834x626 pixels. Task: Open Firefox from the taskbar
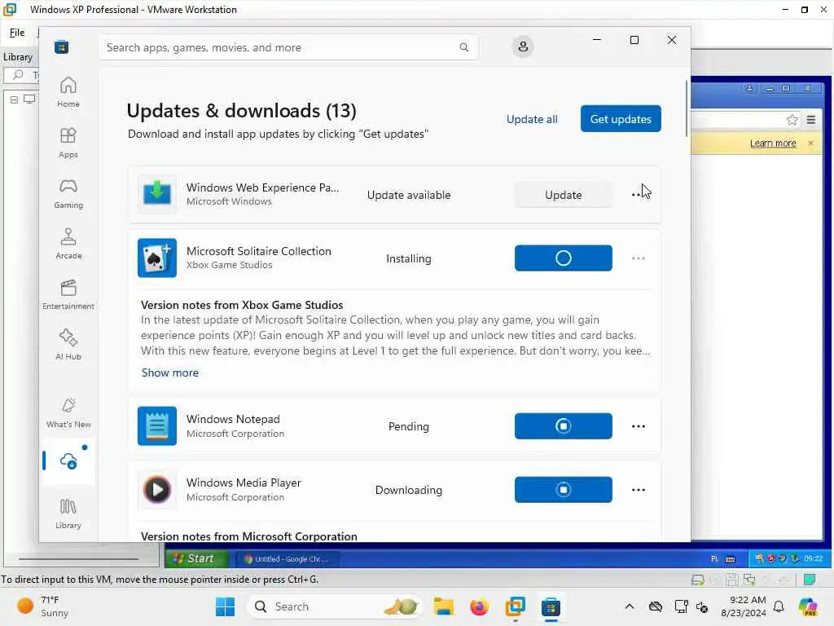coord(479,606)
